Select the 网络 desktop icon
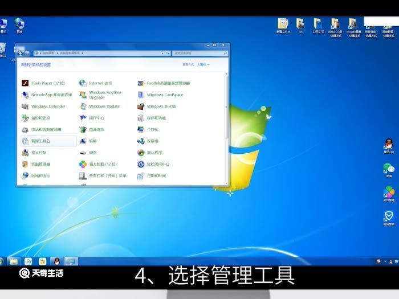 pyautogui.click(x=19, y=26)
